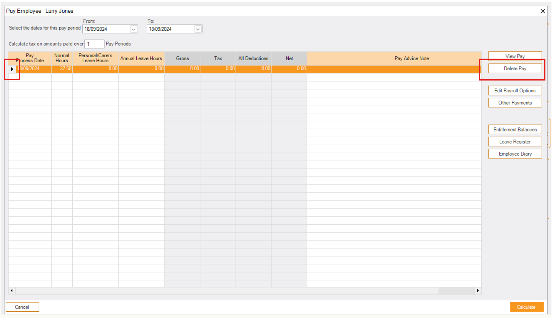Click the Normal Hours column header

[x=62, y=58]
